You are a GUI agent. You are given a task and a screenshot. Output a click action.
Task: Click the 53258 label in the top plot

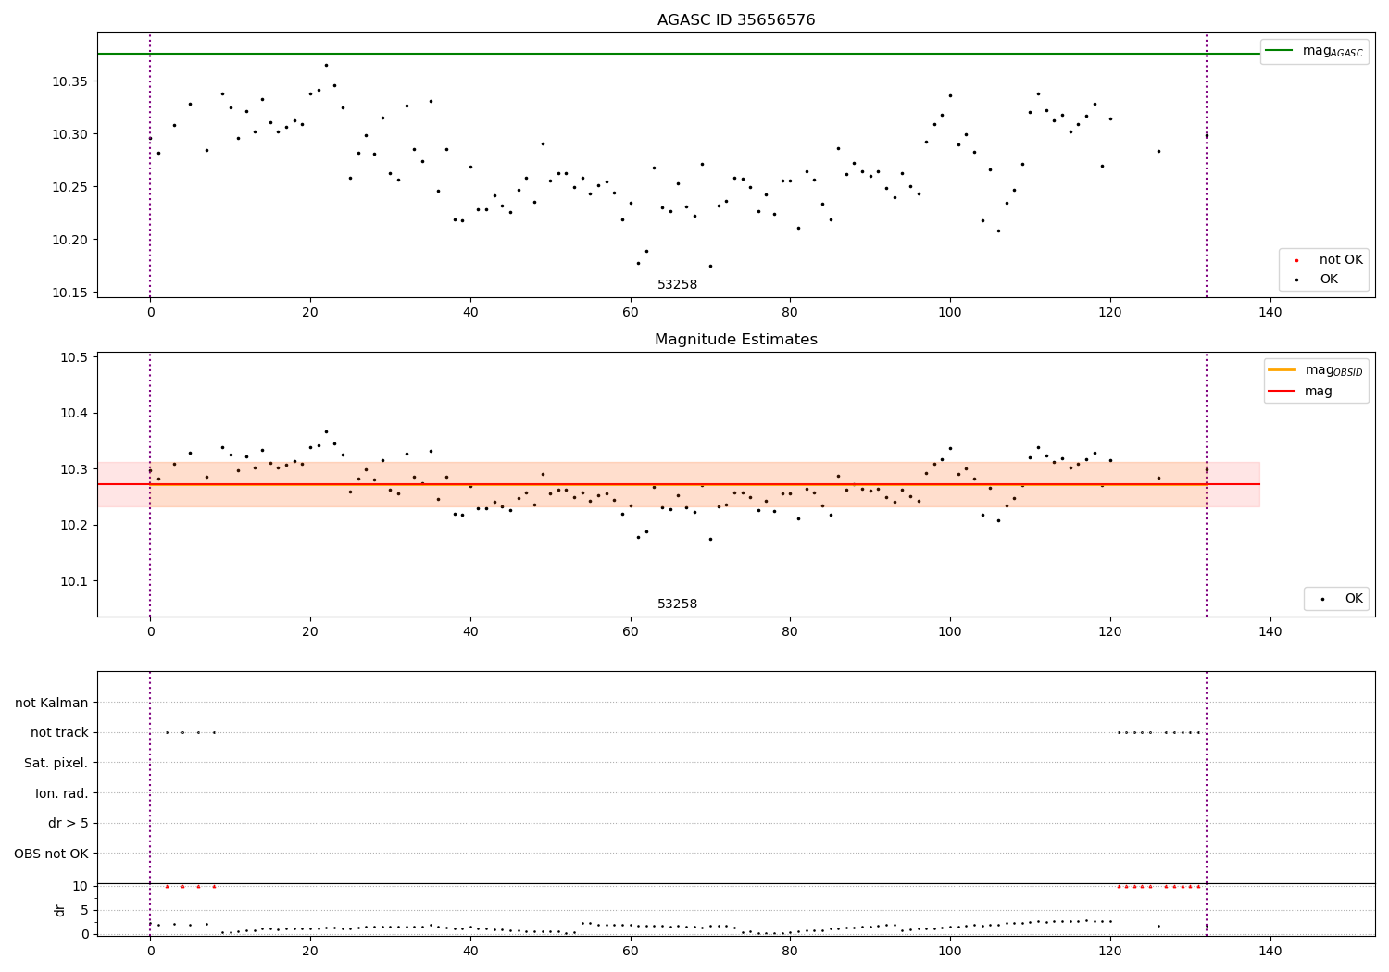678,285
